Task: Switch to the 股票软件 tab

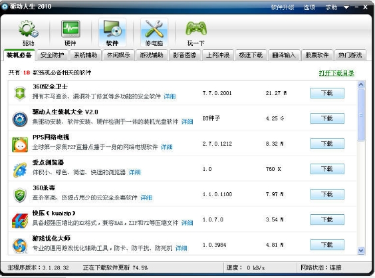Action: click(x=317, y=55)
